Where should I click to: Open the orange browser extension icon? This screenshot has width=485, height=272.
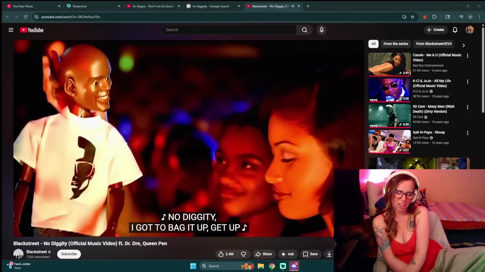pyautogui.click(x=425, y=17)
